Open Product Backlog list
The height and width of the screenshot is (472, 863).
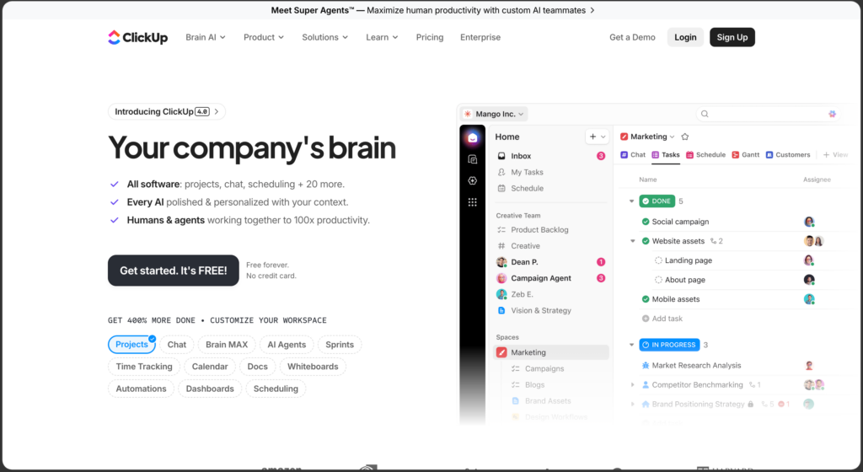click(550, 230)
